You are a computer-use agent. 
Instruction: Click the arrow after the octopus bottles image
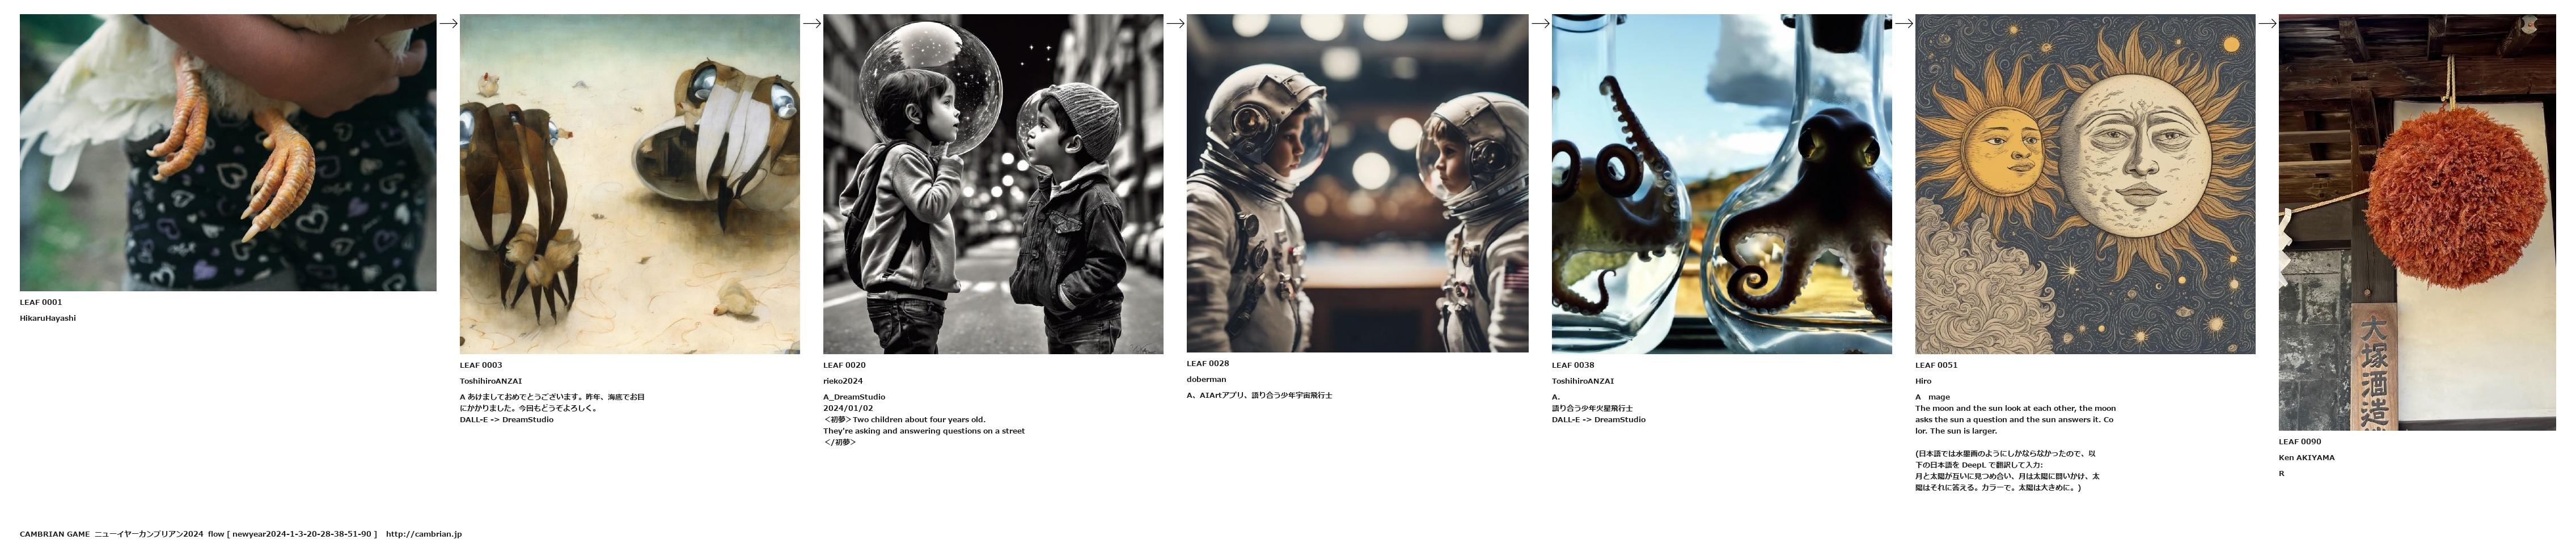click(x=1903, y=24)
